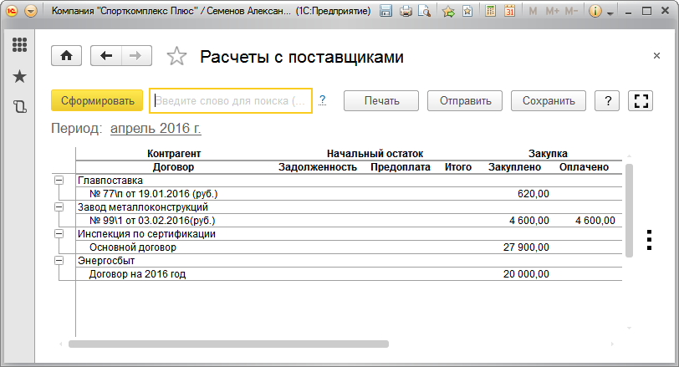Click the horizontal scrollbar thumb of report
The width and height of the screenshot is (679, 367).
pyautogui.click(x=228, y=344)
